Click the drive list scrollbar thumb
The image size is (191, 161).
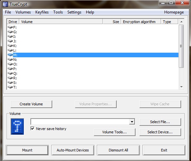(x=181, y=46)
